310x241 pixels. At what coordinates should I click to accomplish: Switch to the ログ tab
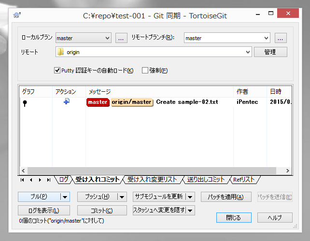tap(64, 180)
